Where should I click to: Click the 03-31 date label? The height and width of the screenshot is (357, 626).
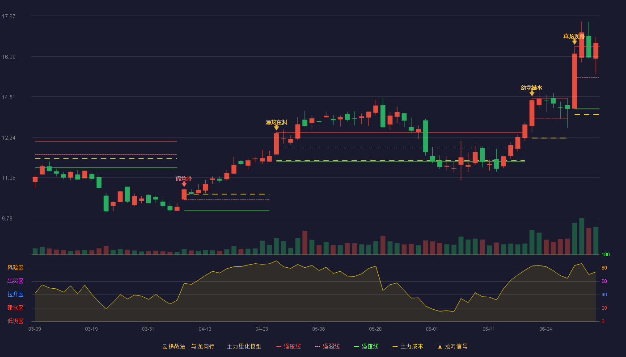coord(148,329)
